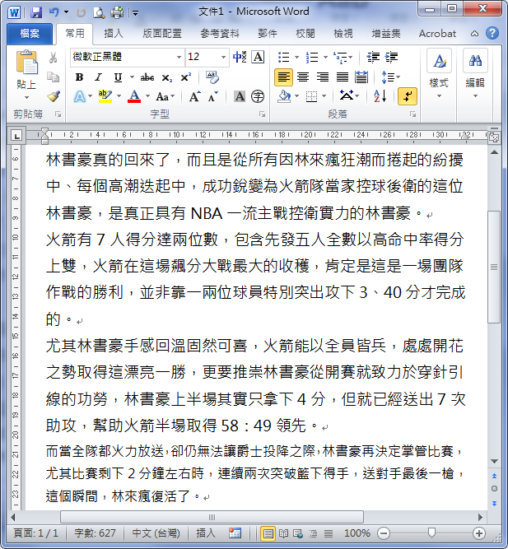Viewport: 508px width, 549px height.
Task: Apply red font color
Action: click(x=134, y=96)
